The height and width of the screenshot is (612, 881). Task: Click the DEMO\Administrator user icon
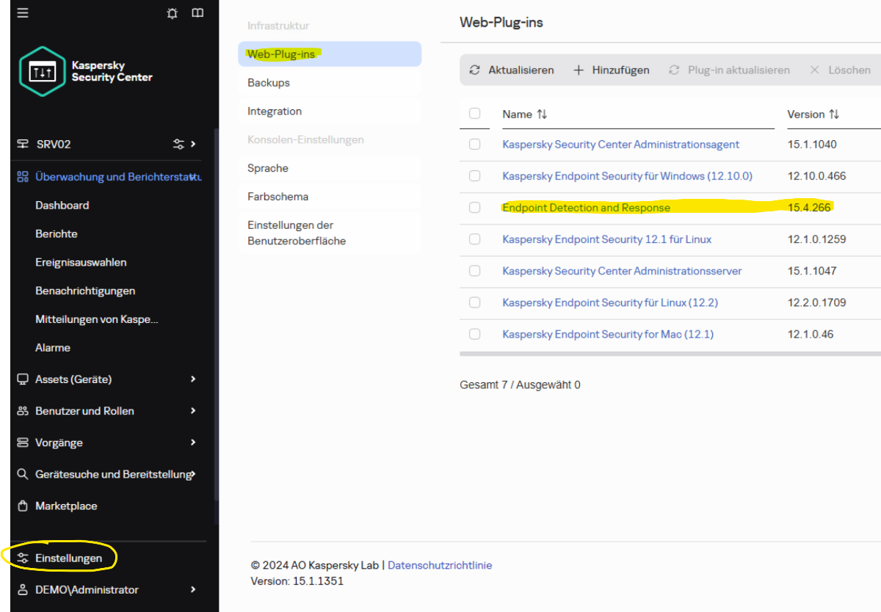[23, 590]
